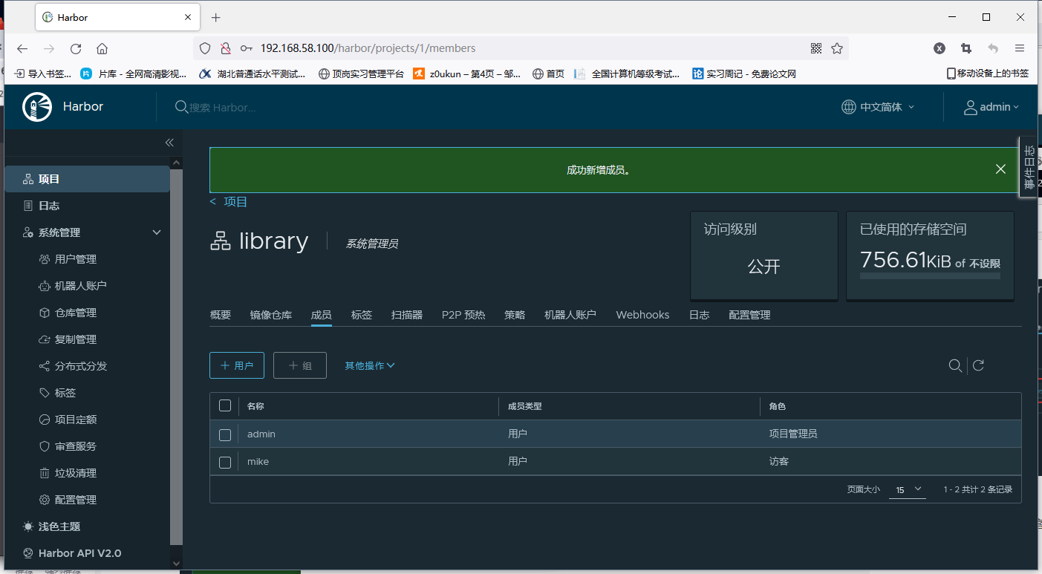Image resolution: width=1042 pixels, height=574 pixels.
Task: Click the + 用户 add user button
Action: pyautogui.click(x=237, y=365)
